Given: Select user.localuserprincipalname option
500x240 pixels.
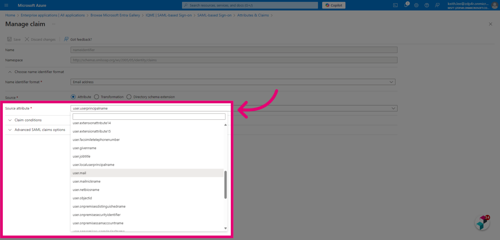Looking at the screenshot, I should click(147, 164).
